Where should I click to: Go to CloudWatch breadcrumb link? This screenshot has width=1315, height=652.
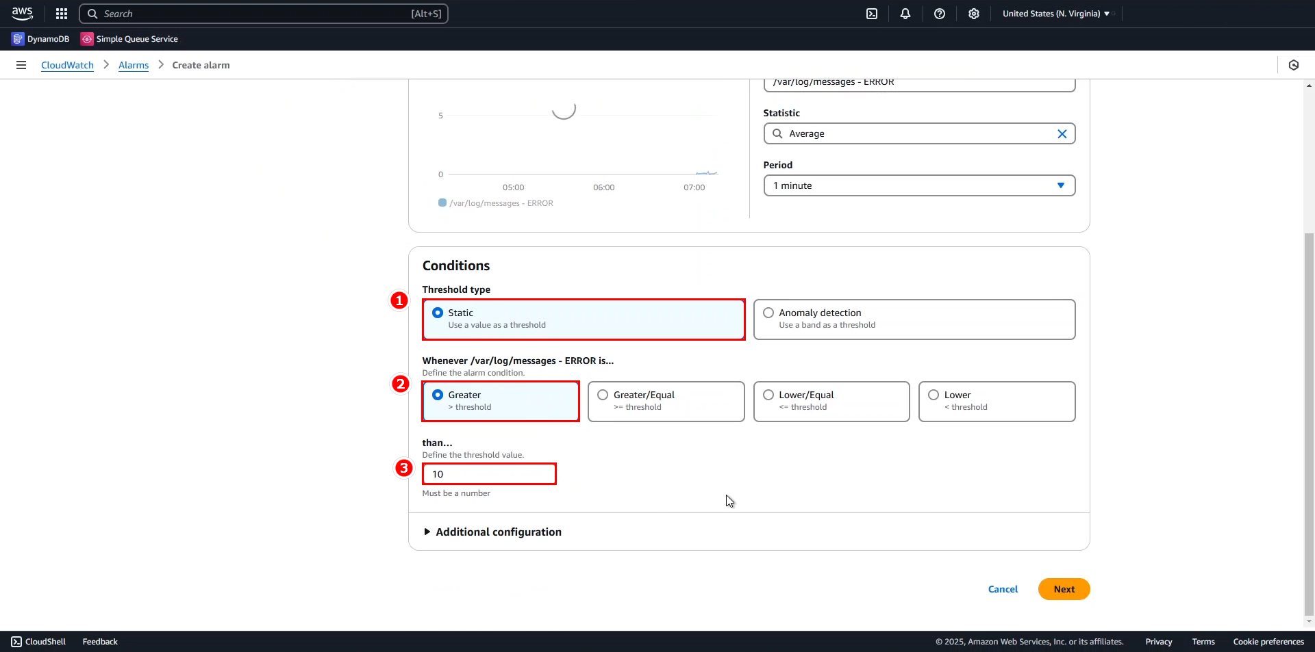[x=67, y=65]
